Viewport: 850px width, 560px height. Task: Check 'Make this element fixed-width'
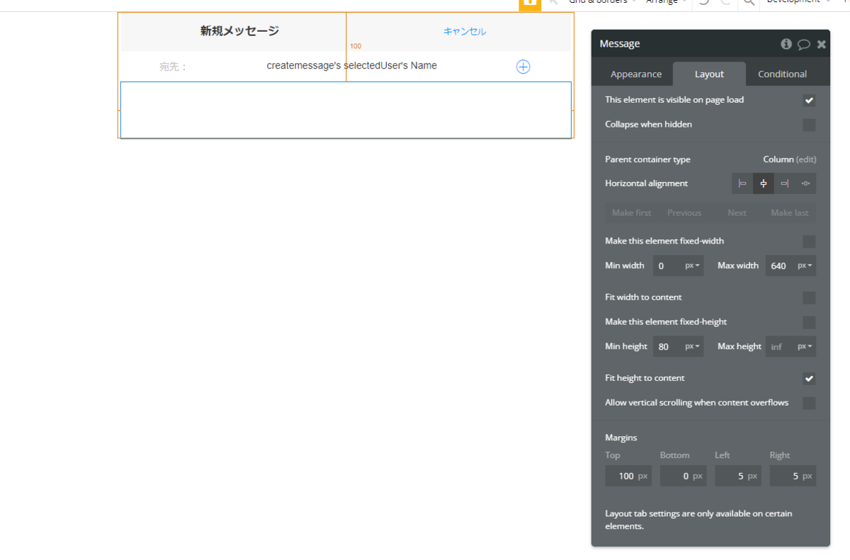(809, 241)
